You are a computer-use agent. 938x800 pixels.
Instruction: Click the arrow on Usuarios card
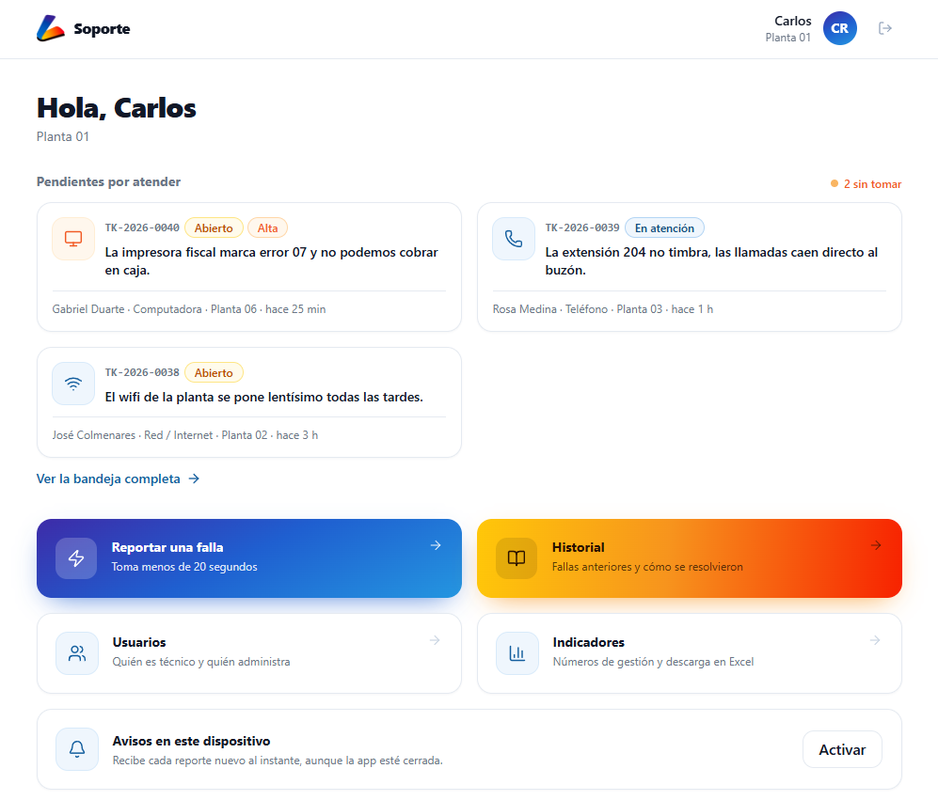pyautogui.click(x=435, y=640)
